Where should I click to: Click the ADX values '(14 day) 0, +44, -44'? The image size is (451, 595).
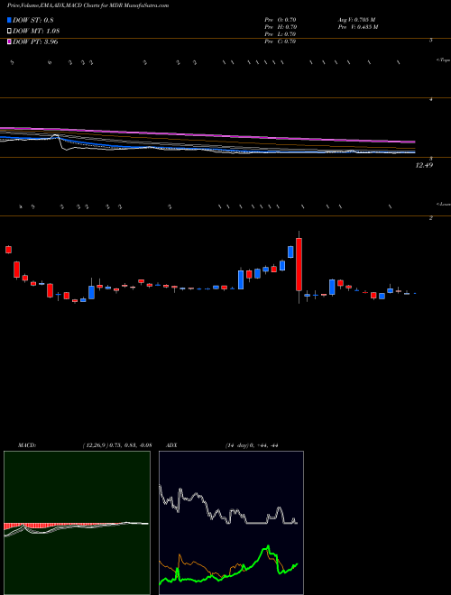click(252, 445)
